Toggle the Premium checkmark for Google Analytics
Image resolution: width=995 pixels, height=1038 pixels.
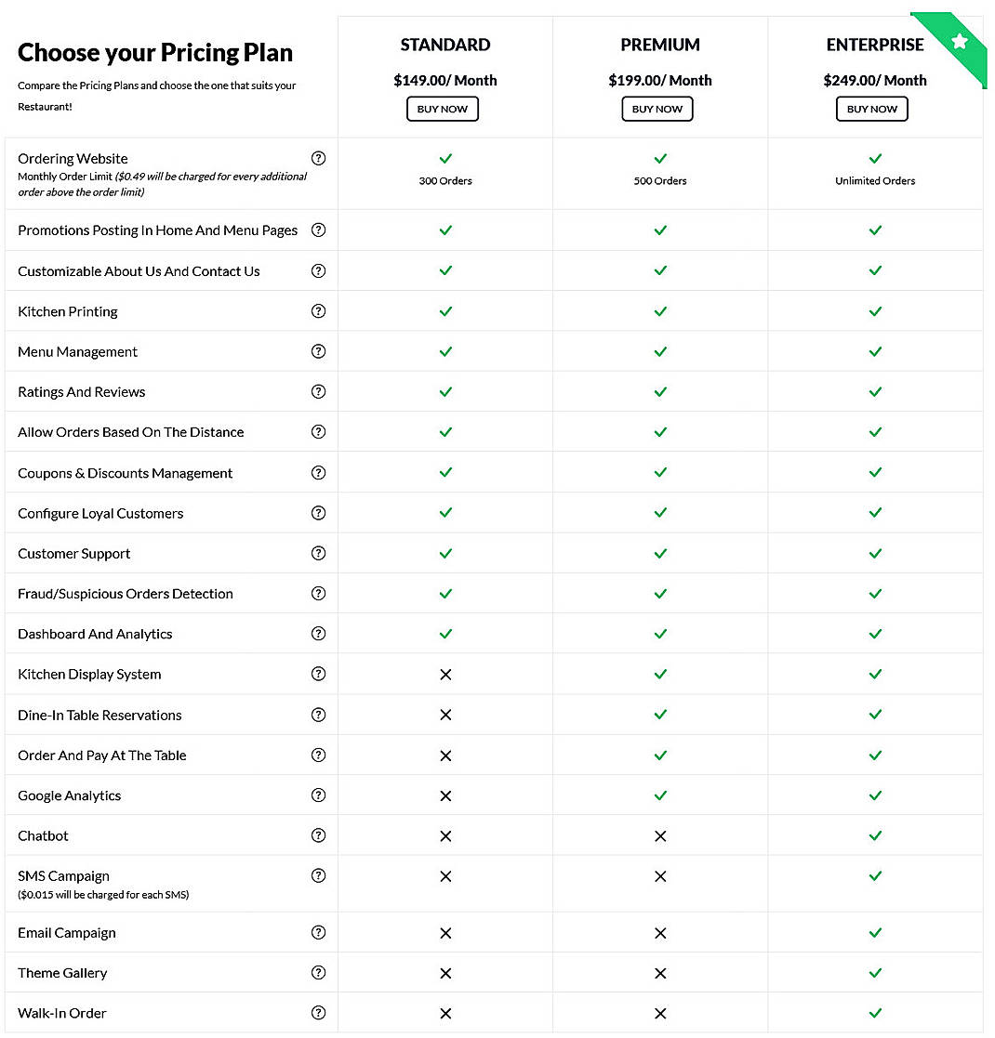pos(660,795)
